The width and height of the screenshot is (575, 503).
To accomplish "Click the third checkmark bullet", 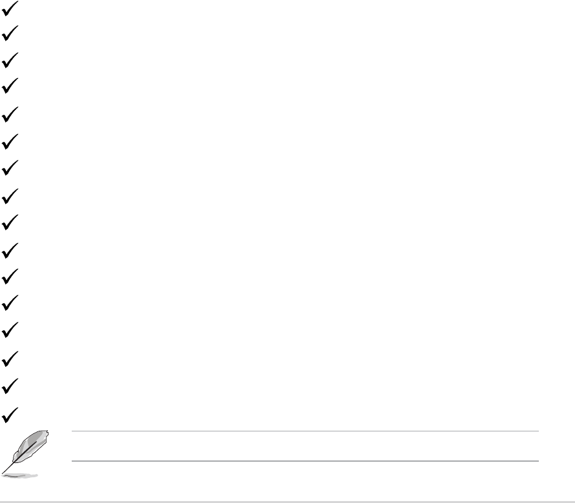I will click(x=10, y=61).
